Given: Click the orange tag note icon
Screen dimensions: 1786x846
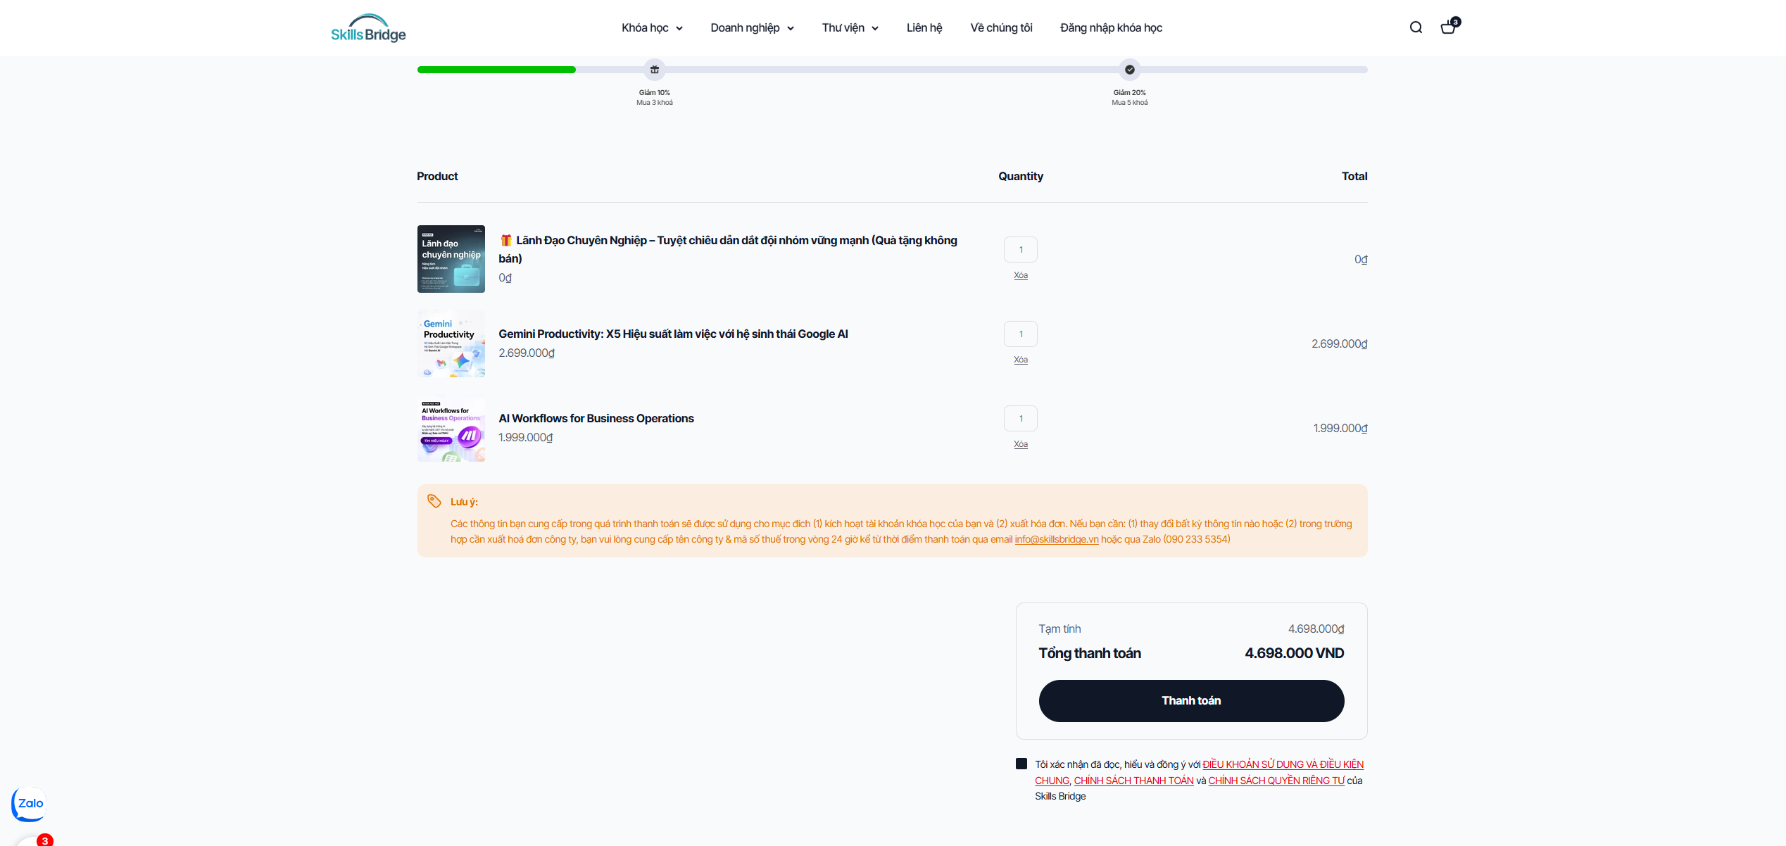Looking at the screenshot, I should pyautogui.click(x=434, y=501).
